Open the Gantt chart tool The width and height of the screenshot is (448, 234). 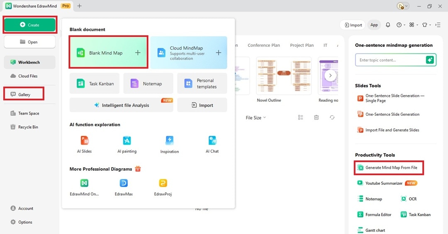coord(371,230)
